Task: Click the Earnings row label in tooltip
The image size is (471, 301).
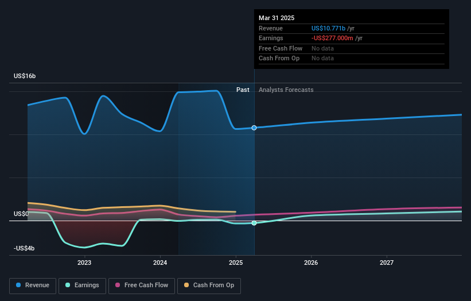Action: tap(271, 38)
